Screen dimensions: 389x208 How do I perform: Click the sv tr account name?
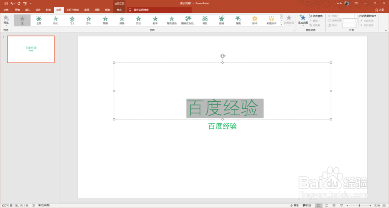[339, 3]
